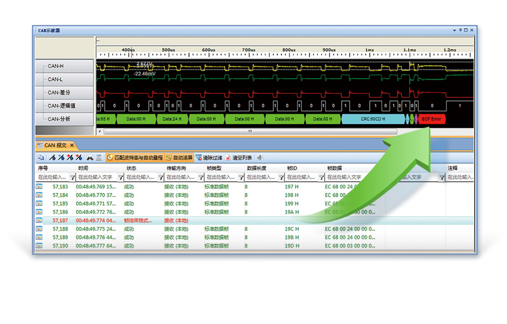The width and height of the screenshot is (507, 324).
Task: Click the binoculars search icon
Action: (90, 158)
